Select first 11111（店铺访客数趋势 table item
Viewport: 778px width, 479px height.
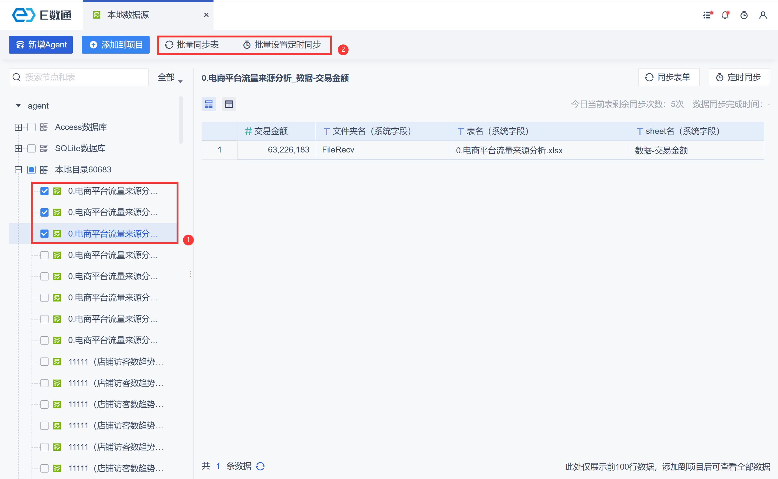116,362
